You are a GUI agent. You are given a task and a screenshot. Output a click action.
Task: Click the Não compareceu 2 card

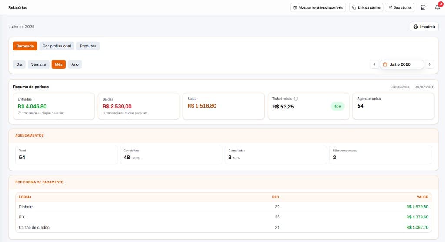tap(381, 155)
